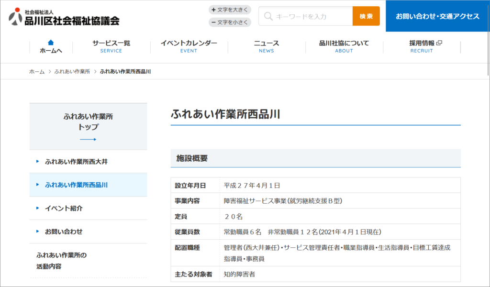Click the Shinagawa Shakyo logo
Viewport: 490px width, 287px height.
[x=64, y=17]
